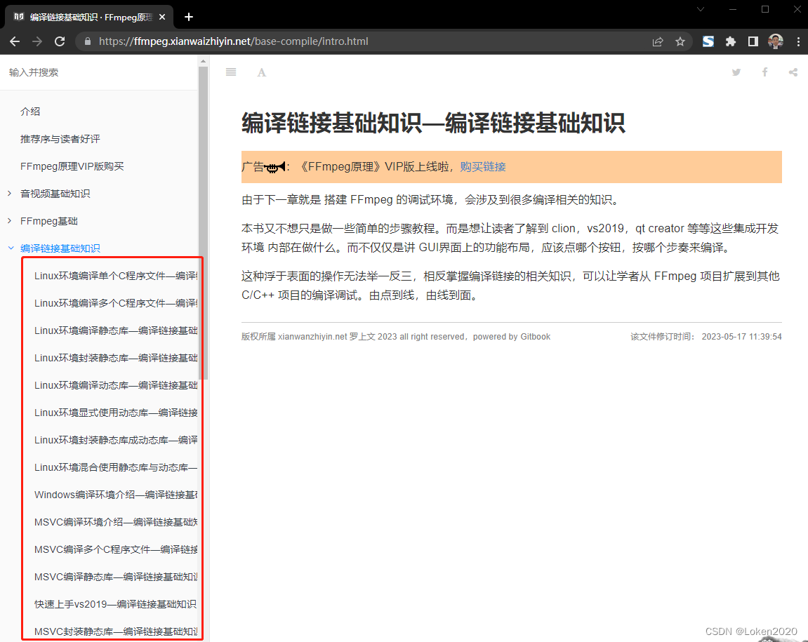Open tab search dropdown arrow
808x642 pixels.
[701, 9]
